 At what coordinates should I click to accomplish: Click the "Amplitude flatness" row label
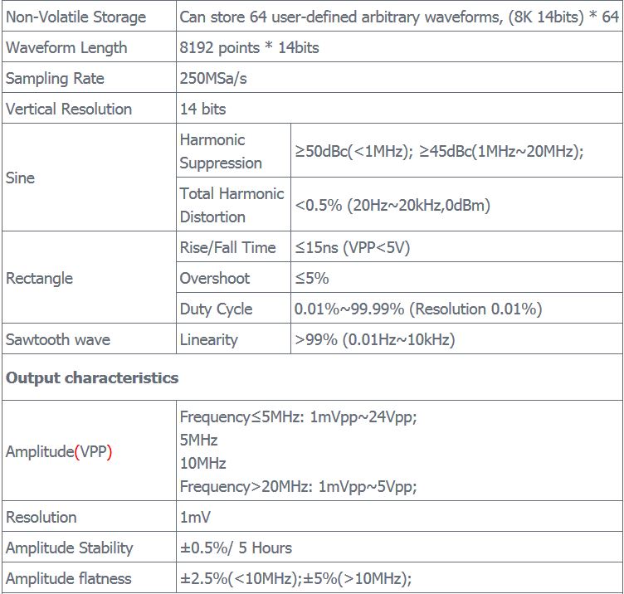68,578
